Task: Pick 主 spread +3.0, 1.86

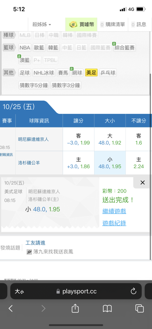Action: click(x=79, y=163)
